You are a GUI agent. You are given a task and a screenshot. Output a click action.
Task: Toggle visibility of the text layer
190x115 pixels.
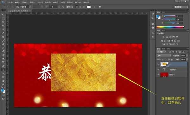(158, 69)
